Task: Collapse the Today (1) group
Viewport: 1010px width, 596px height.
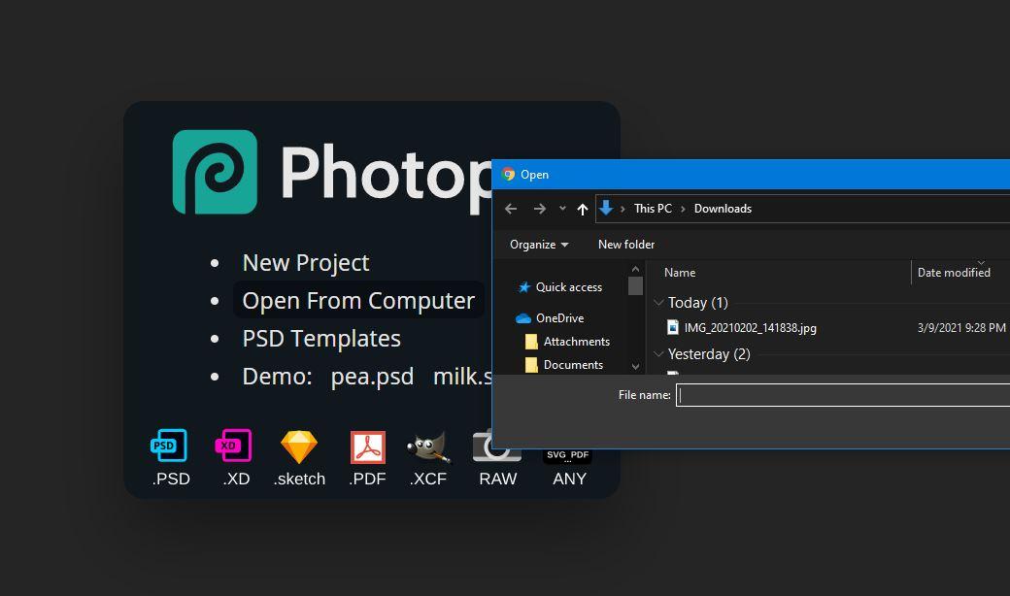Action: [x=658, y=302]
